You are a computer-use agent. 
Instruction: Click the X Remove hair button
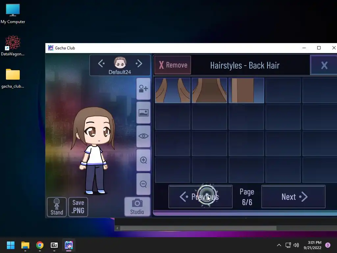point(173,65)
